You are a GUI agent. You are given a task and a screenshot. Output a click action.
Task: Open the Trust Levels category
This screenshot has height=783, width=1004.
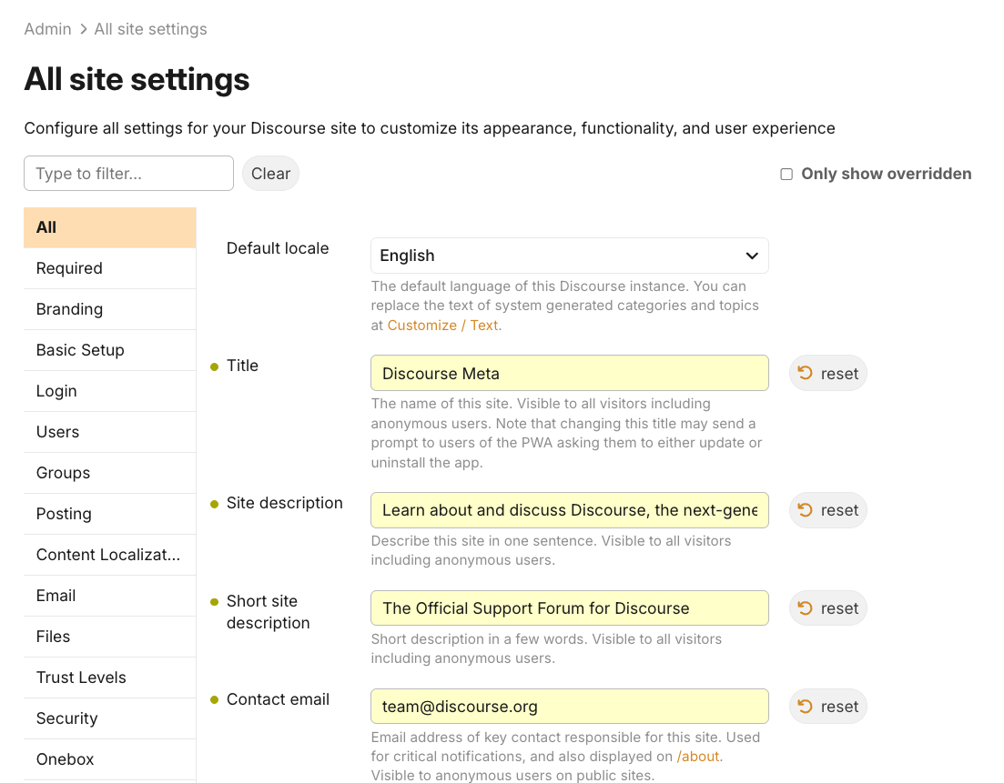[81, 678]
